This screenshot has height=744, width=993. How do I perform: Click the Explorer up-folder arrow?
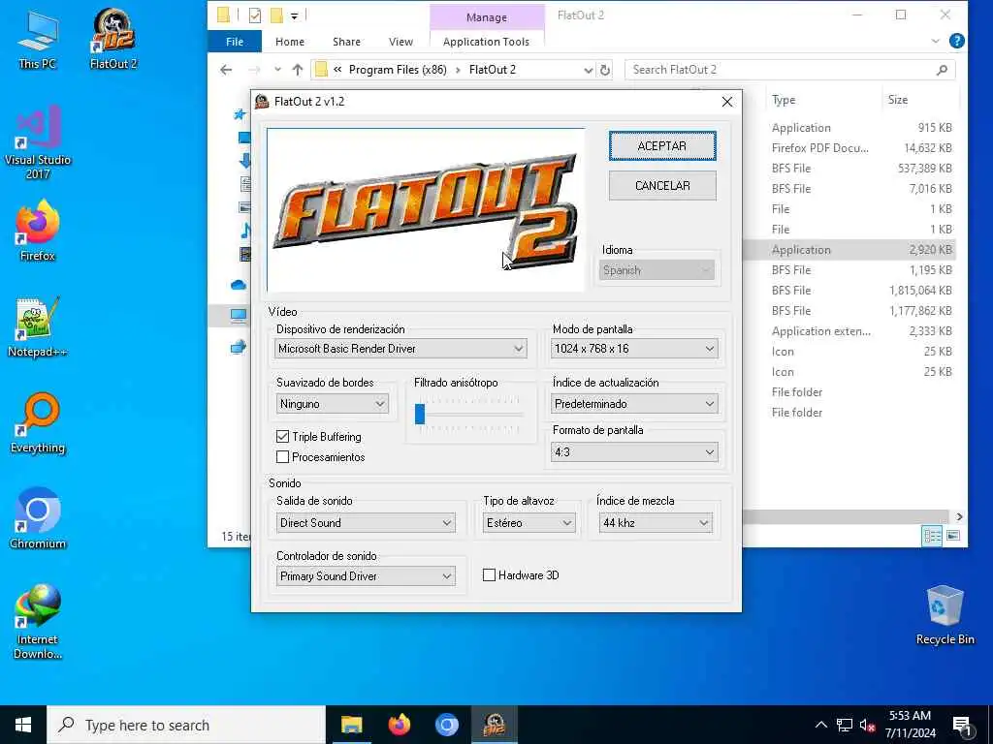[x=298, y=70]
